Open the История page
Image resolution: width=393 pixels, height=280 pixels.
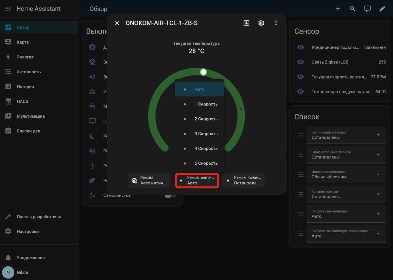point(39,86)
